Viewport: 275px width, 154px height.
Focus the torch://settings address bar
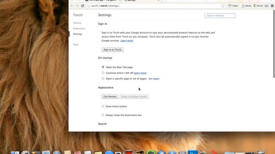tap(154, 6)
